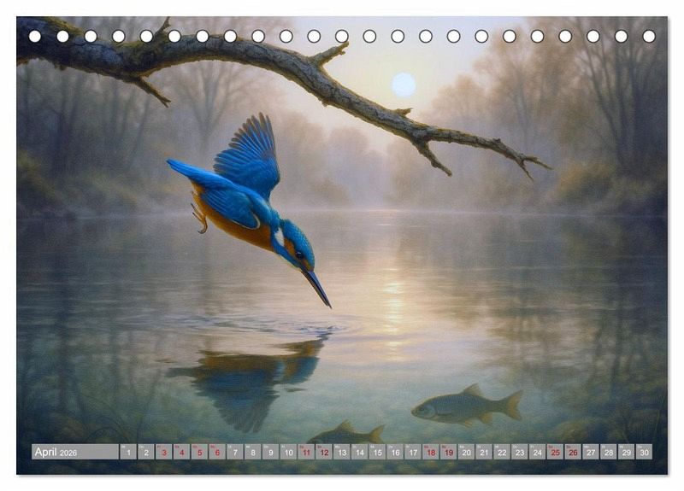Select day 21 in the calendar strip
Image resolution: width=684 pixels, height=491 pixels.
click(x=484, y=452)
